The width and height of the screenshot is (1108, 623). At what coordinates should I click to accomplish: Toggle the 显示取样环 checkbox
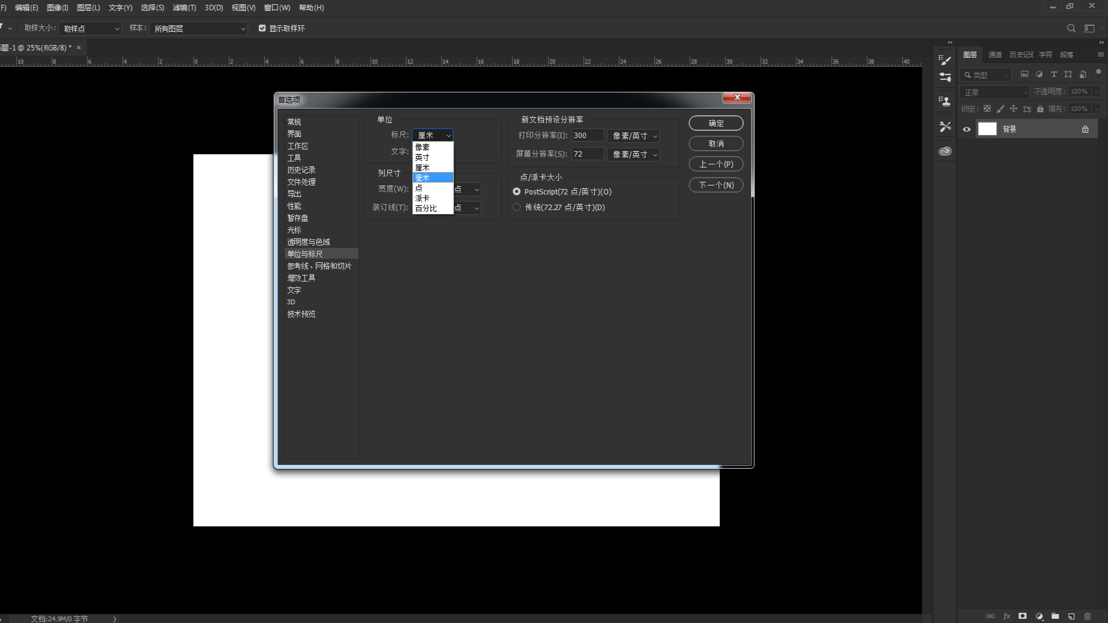262,28
